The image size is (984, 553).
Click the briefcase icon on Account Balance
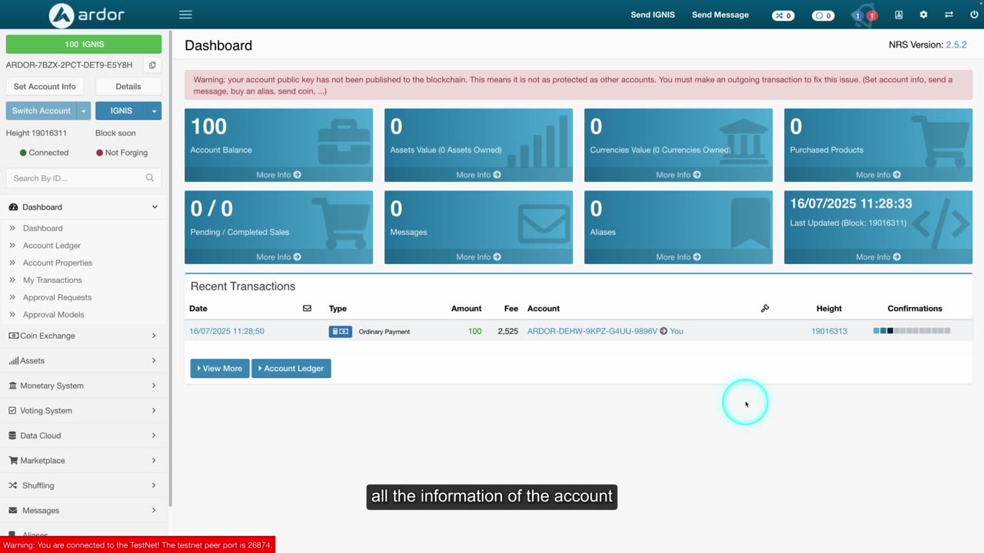[344, 142]
